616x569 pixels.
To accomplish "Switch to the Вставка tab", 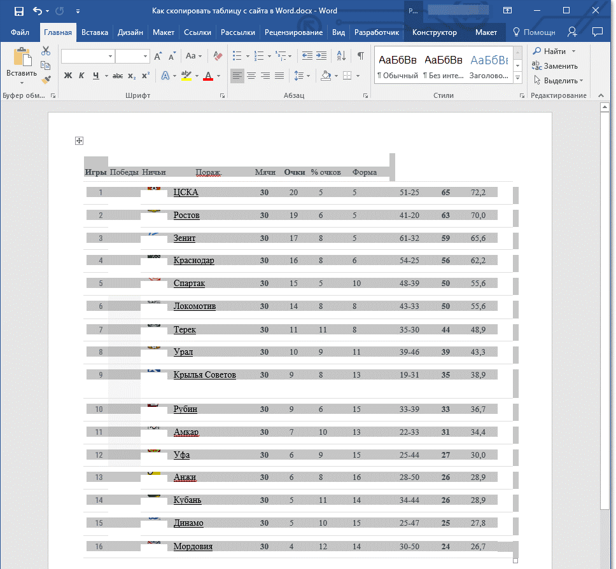I will pos(95,32).
